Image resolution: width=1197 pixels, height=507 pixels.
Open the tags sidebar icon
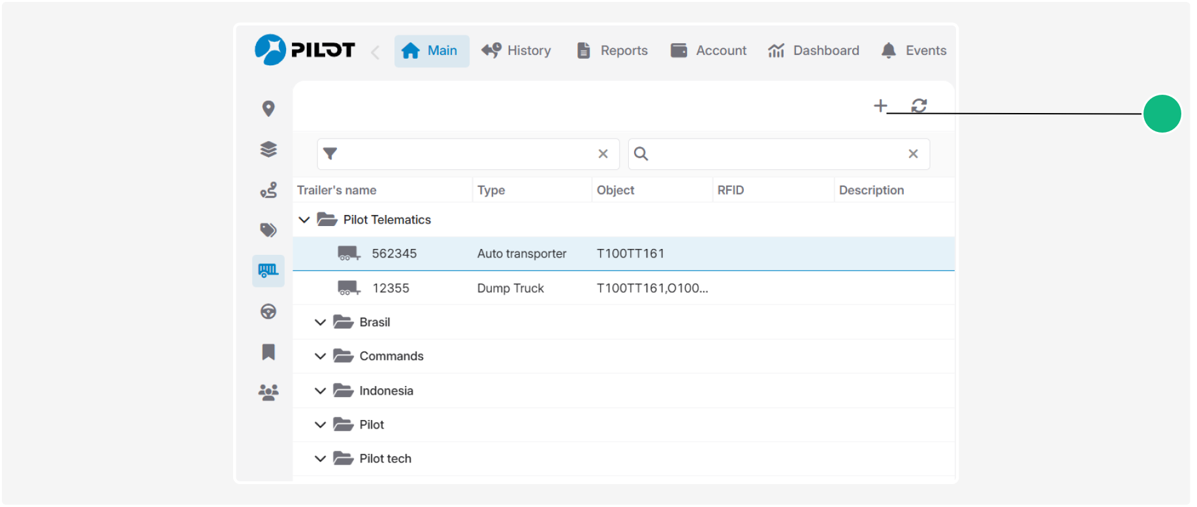(268, 230)
